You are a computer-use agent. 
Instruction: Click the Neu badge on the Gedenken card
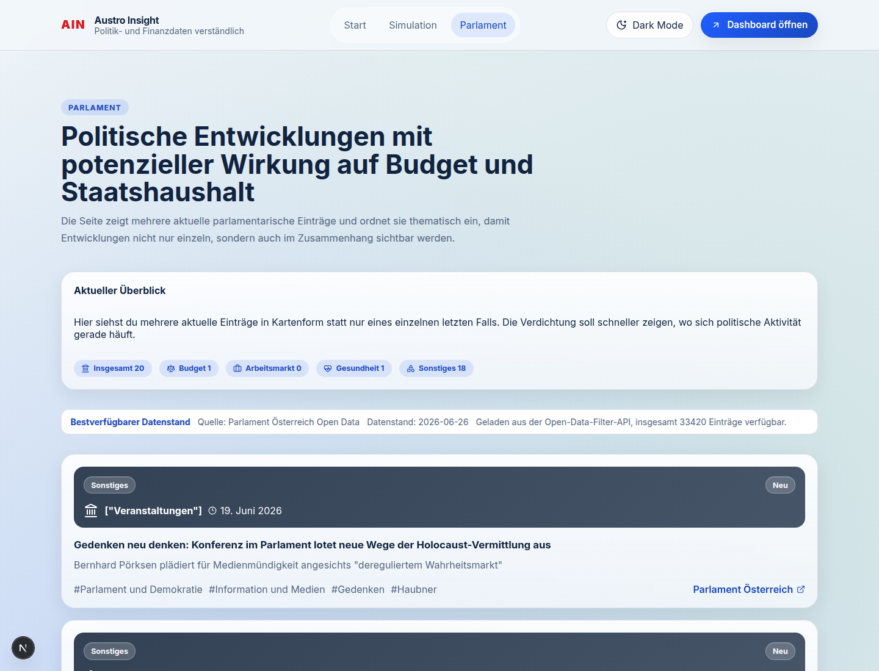780,486
